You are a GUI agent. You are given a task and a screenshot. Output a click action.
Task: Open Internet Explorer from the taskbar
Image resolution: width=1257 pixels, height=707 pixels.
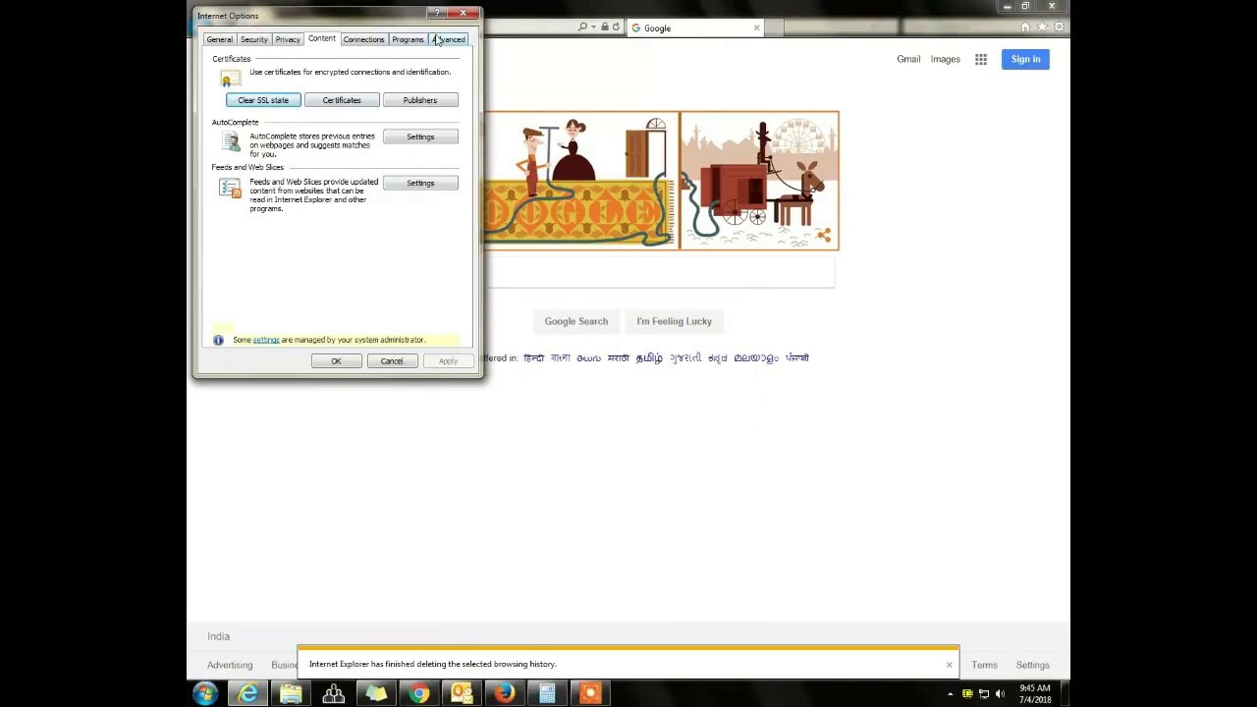pyautogui.click(x=248, y=694)
